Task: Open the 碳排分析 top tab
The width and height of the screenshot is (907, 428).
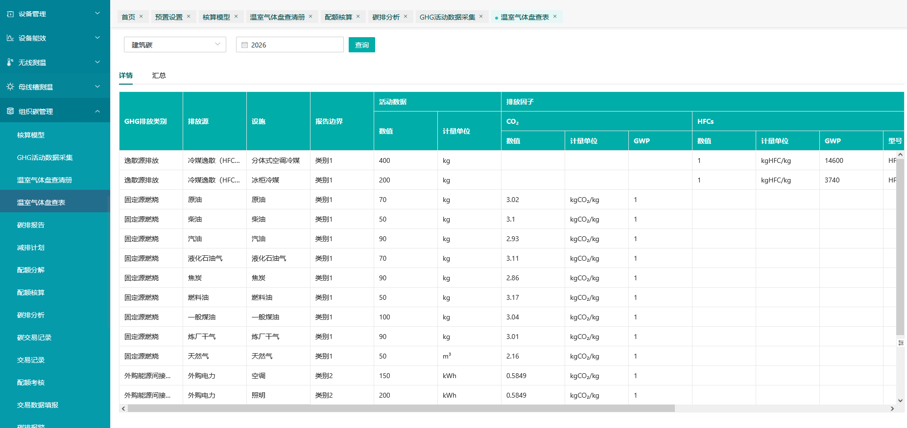Action: (385, 17)
